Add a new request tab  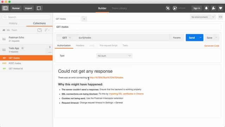coord(84,19)
